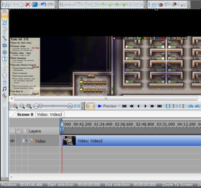Switch to the Scene 0 tab
This screenshot has width=201, height=188.
coord(25,114)
